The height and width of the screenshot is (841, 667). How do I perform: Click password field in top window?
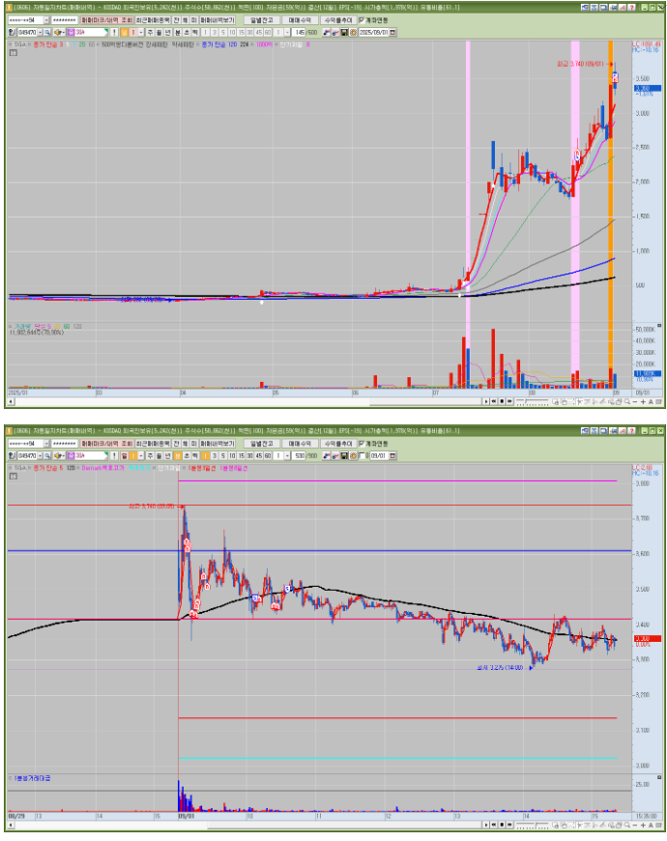[65, 20]
